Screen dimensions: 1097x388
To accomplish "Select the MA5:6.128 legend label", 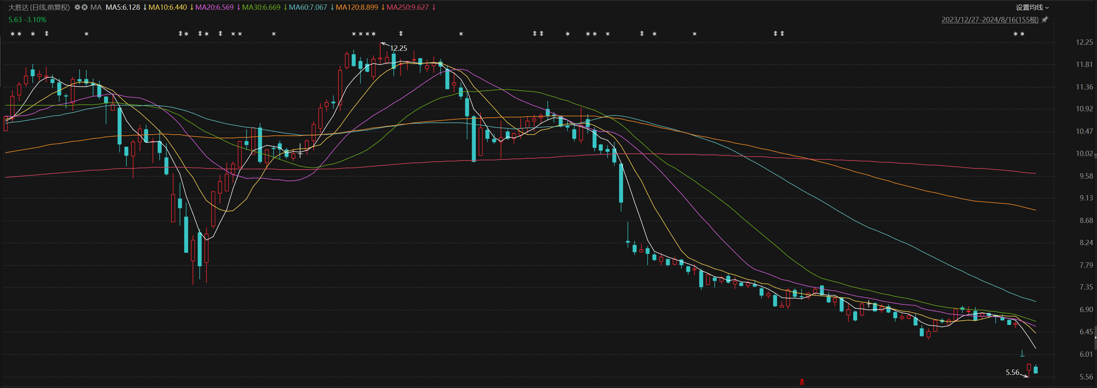I will click(123, 7).
